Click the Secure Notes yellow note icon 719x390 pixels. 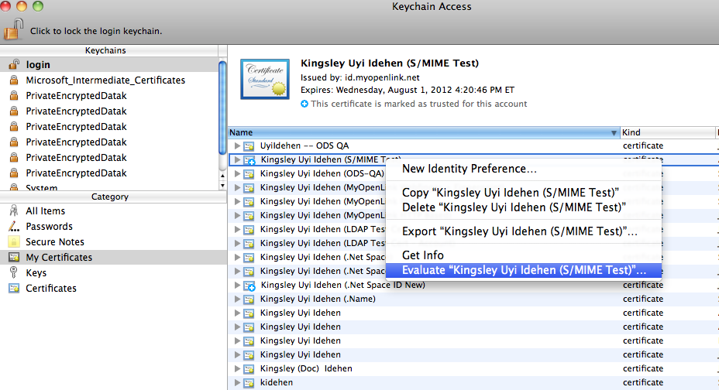coord(14,241)
